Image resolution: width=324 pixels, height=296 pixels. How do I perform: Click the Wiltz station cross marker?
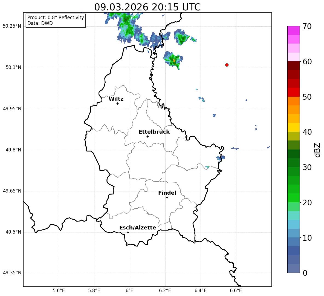coord(118,104)
